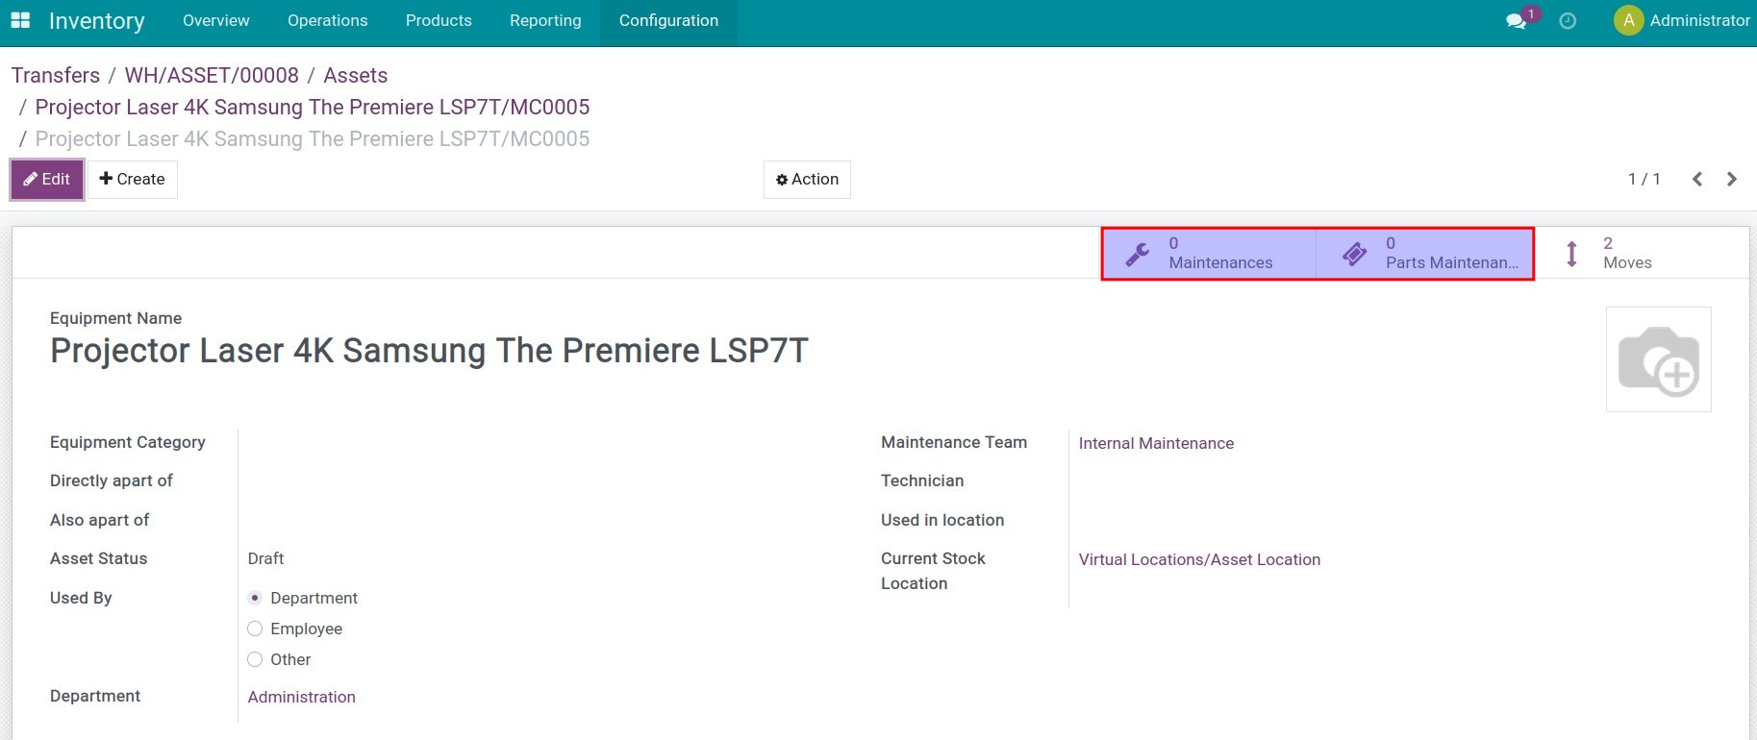Open the Products menu
The image size is (1757, 740).
pos(439,21)
